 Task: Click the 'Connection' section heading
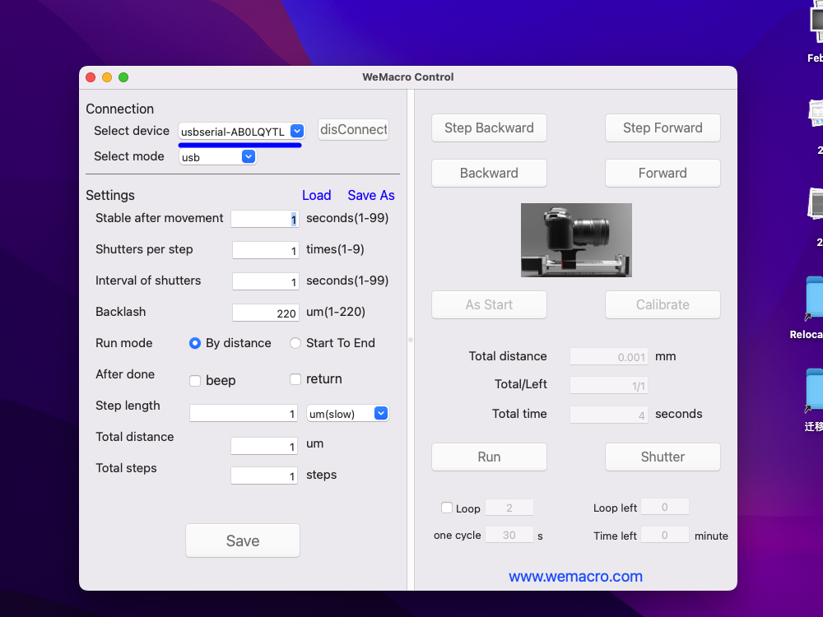[x=119, y=109]
